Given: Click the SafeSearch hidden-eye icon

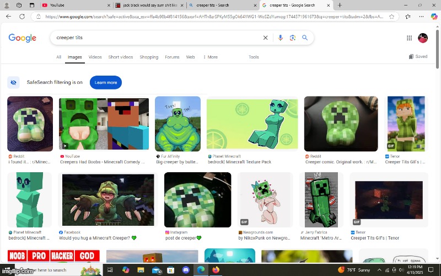Looking at the screenshot, I should (13, 82).
